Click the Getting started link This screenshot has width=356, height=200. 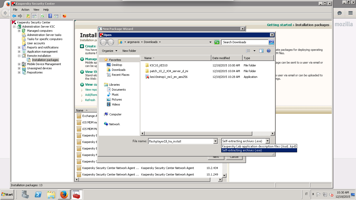pyautogui.click(x=279, y=25)
